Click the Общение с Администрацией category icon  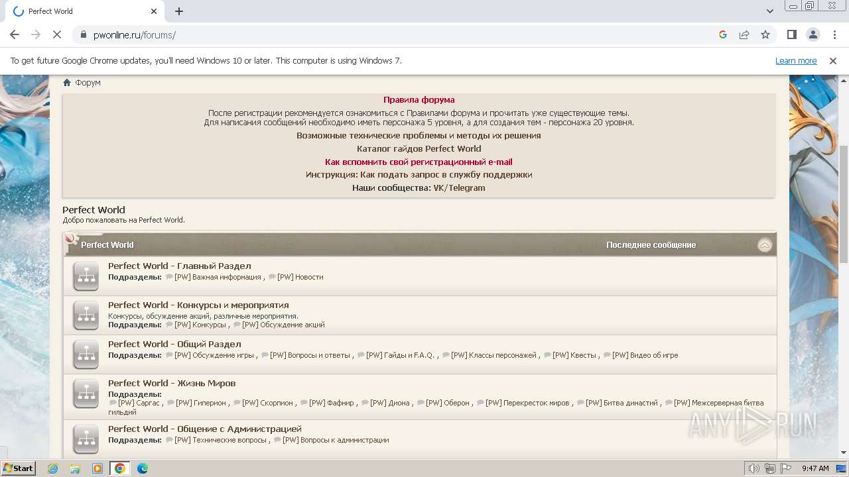point(86,439)
